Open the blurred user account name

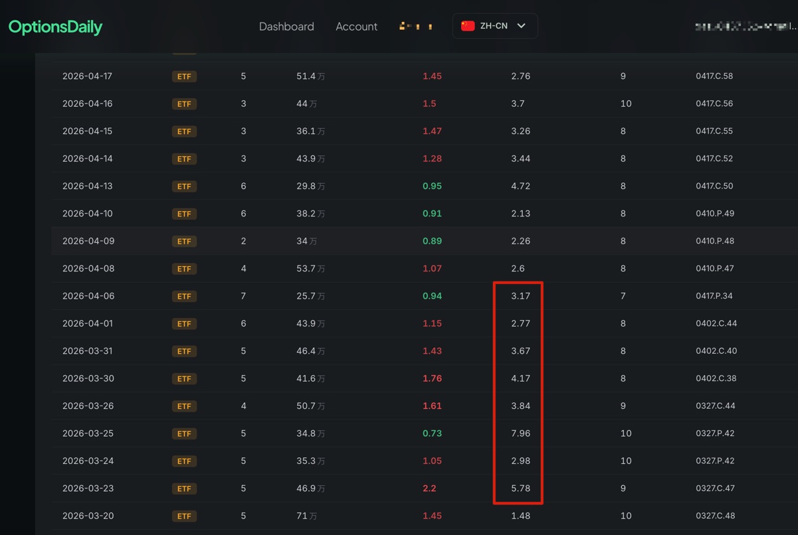pyautogui.click(x=744, y=27)
